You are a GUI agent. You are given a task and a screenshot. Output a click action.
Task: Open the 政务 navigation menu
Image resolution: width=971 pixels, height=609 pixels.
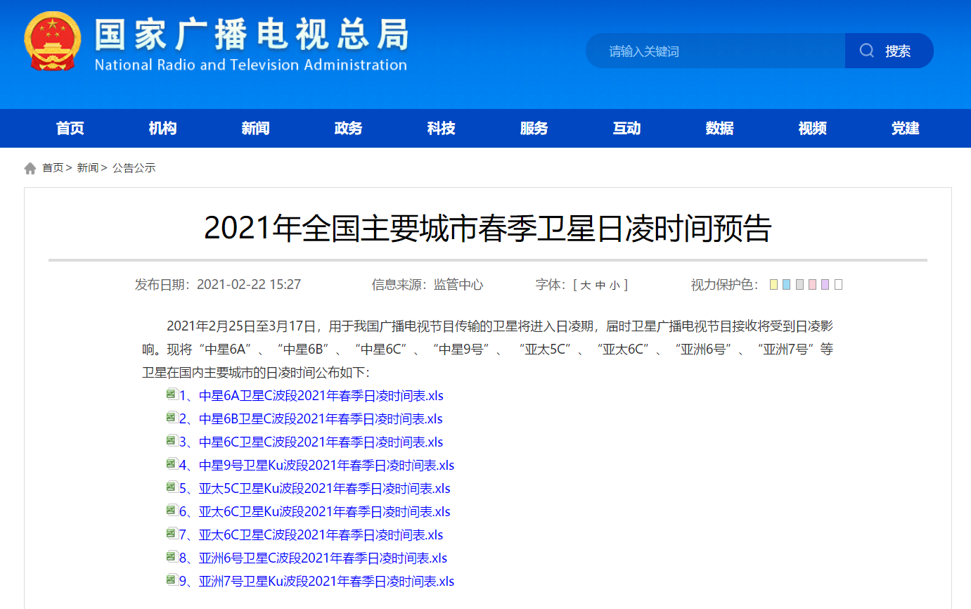click(x=348, y=129)
